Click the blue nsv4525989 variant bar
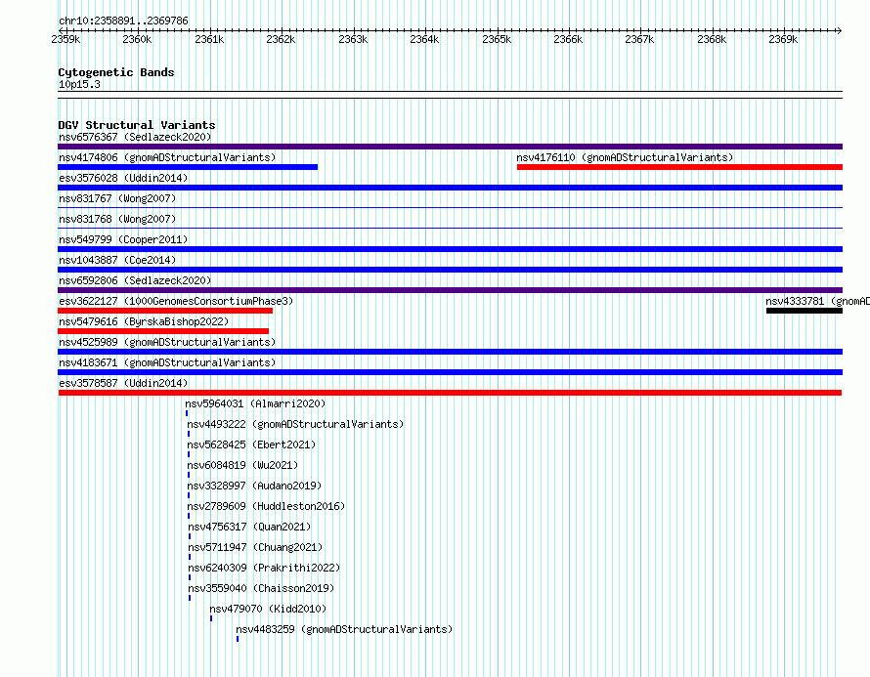870x677 pixels. coord(450,352)
